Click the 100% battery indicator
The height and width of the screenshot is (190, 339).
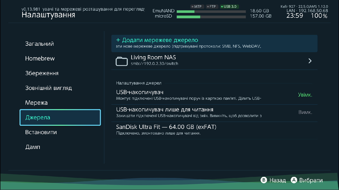click(x=319, y=16)
